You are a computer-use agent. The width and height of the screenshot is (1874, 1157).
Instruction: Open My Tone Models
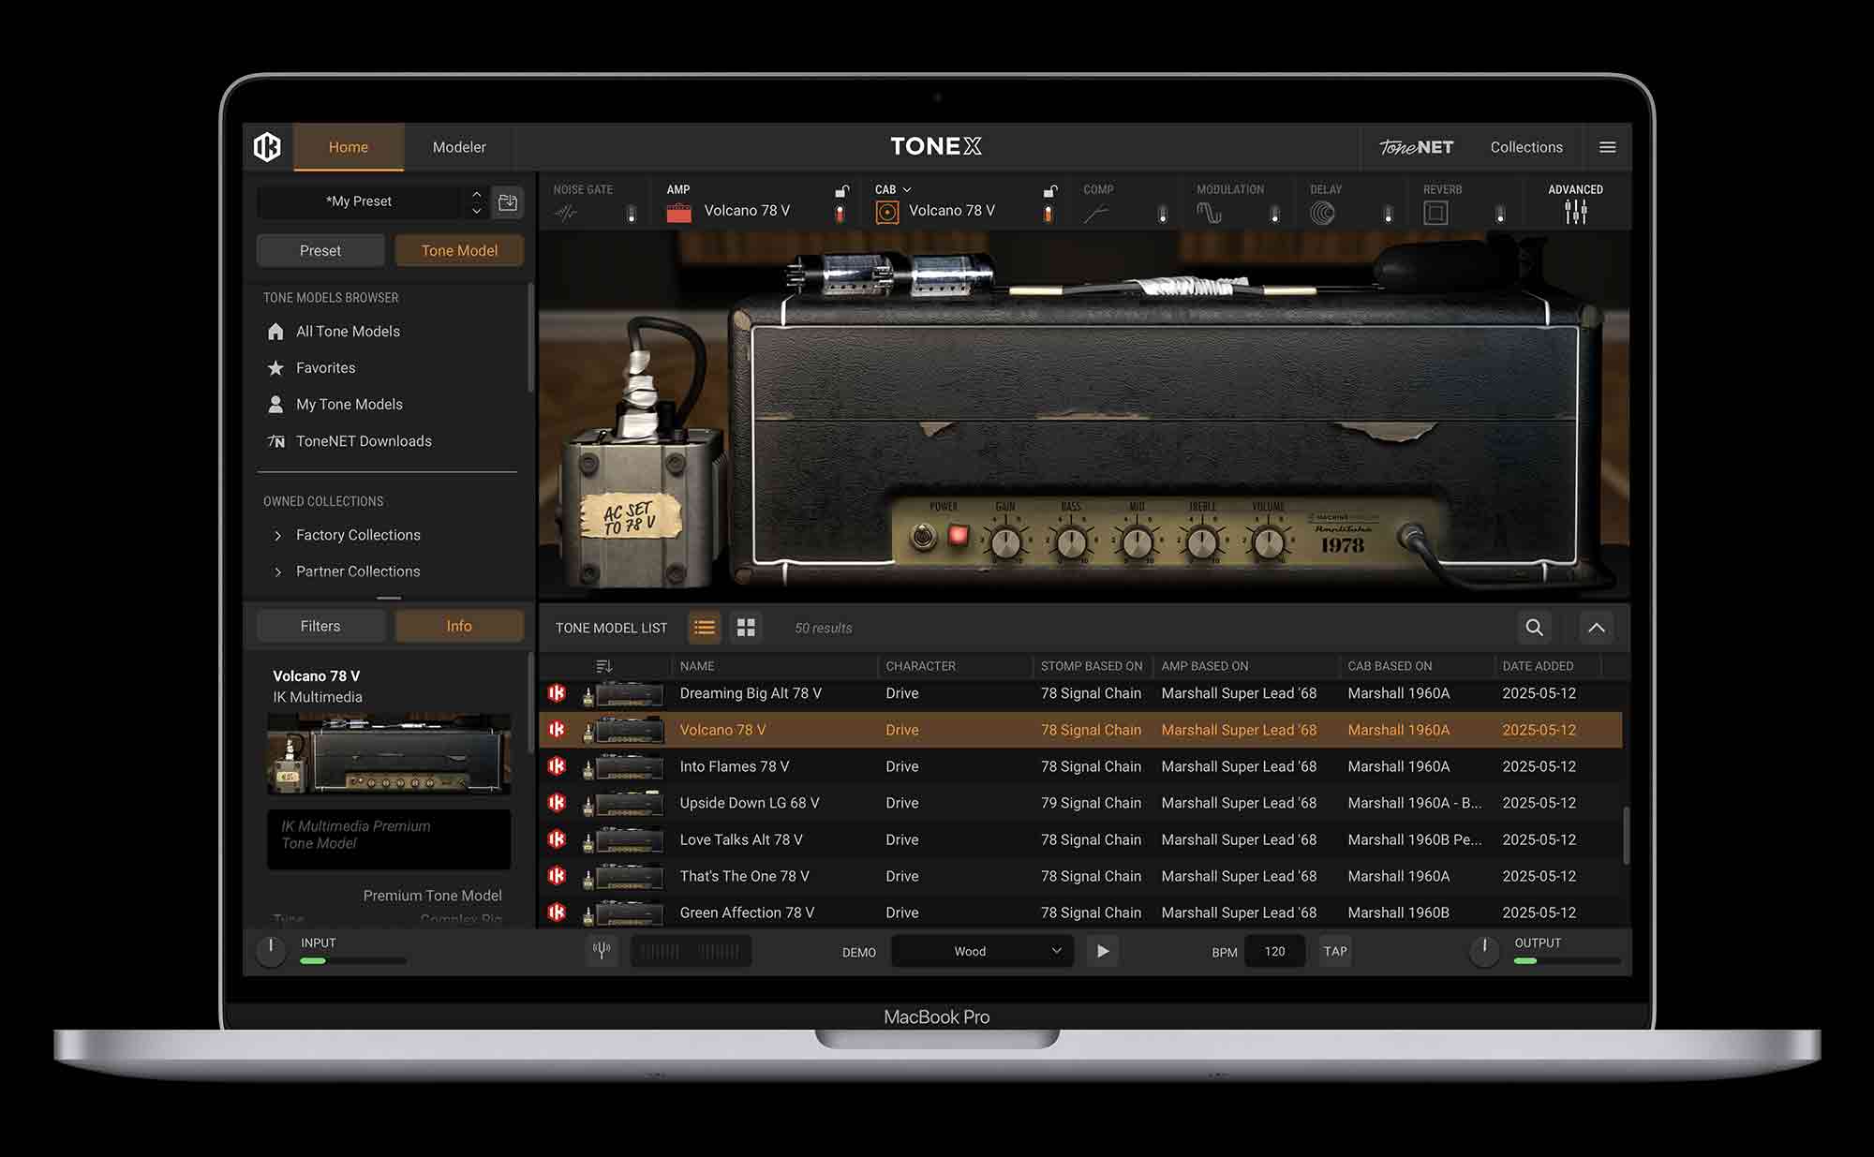[x=349, y=405]
